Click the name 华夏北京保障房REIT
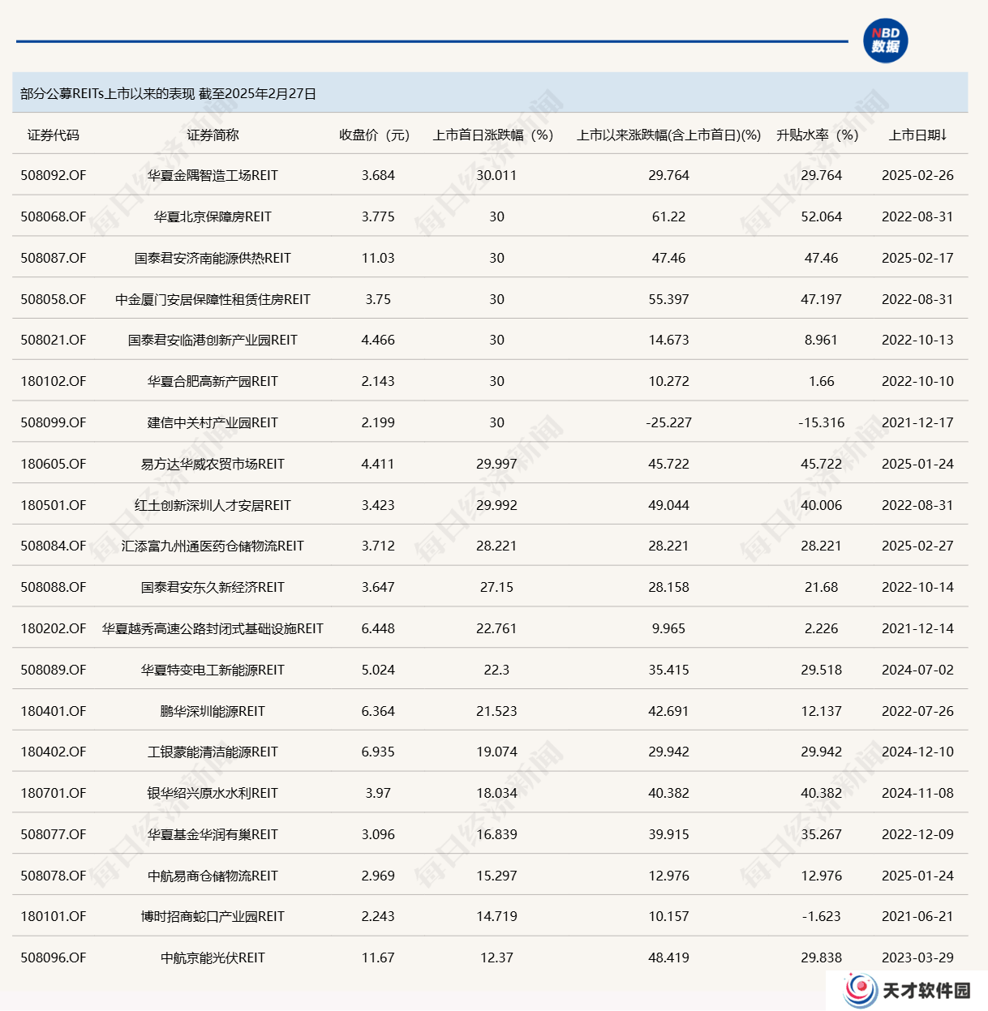Screen dimensions: 988x1011 click(x=213, y=217)
